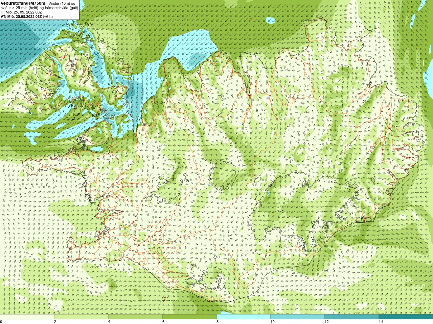Screen dimensions: 433x324
Task: Click the 'VT: Mið. 25.05.2022 06Z (+6 h)' line
Action: click(27, 17)
